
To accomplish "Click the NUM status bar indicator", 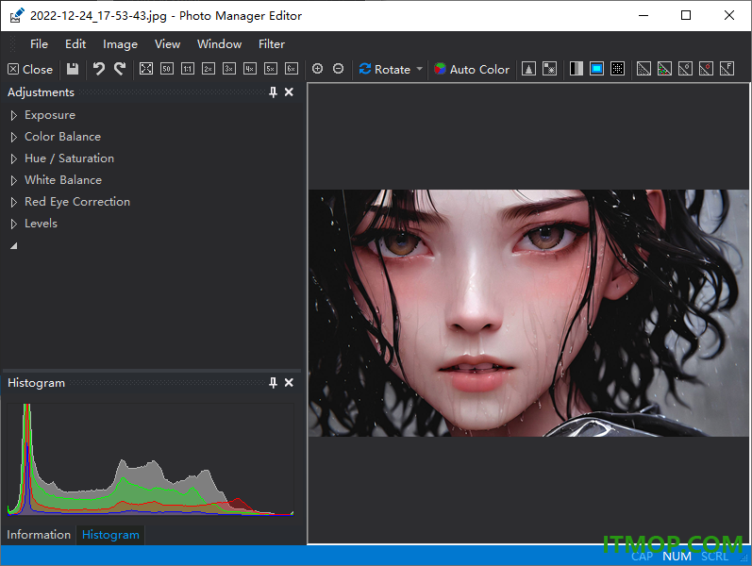I will [677, 557].
